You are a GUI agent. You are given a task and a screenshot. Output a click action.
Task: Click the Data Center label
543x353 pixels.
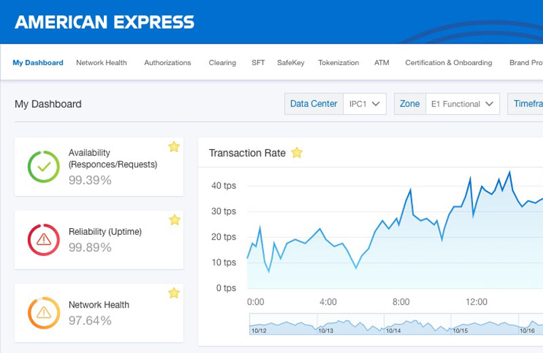[x=314, y=104]
